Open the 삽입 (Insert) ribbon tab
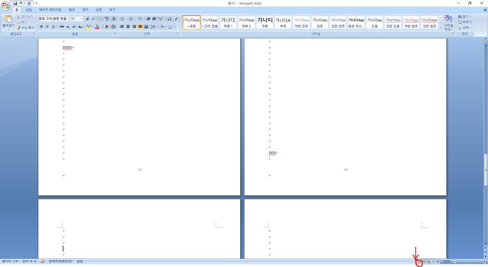 (x=29, y=10)
